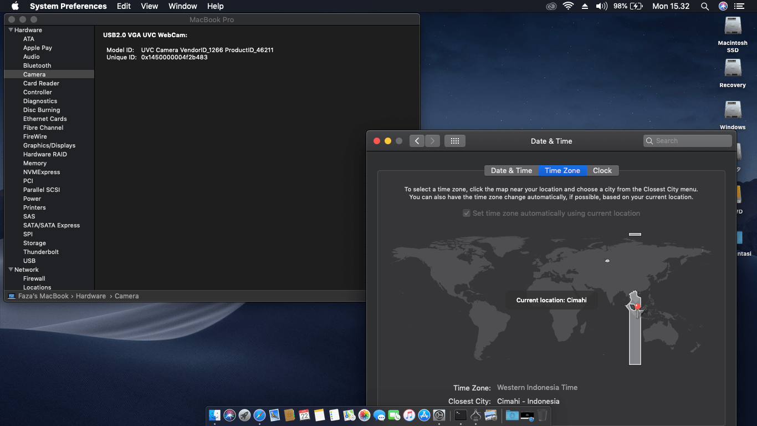
Task: Open the Help menu
Action: coord(215,6)
